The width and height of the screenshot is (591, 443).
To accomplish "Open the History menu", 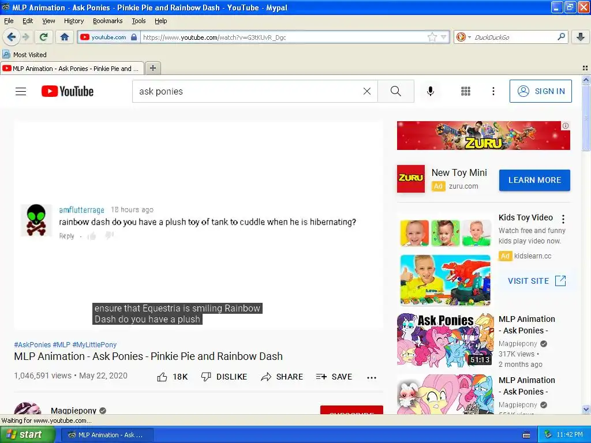I will tap(73, 21).
